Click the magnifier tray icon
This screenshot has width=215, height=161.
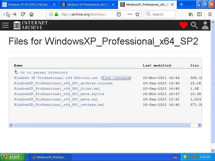195,157
